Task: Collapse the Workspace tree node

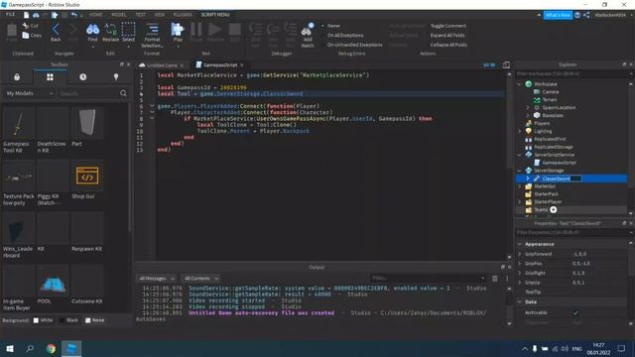Action: (x=519, y=84)
